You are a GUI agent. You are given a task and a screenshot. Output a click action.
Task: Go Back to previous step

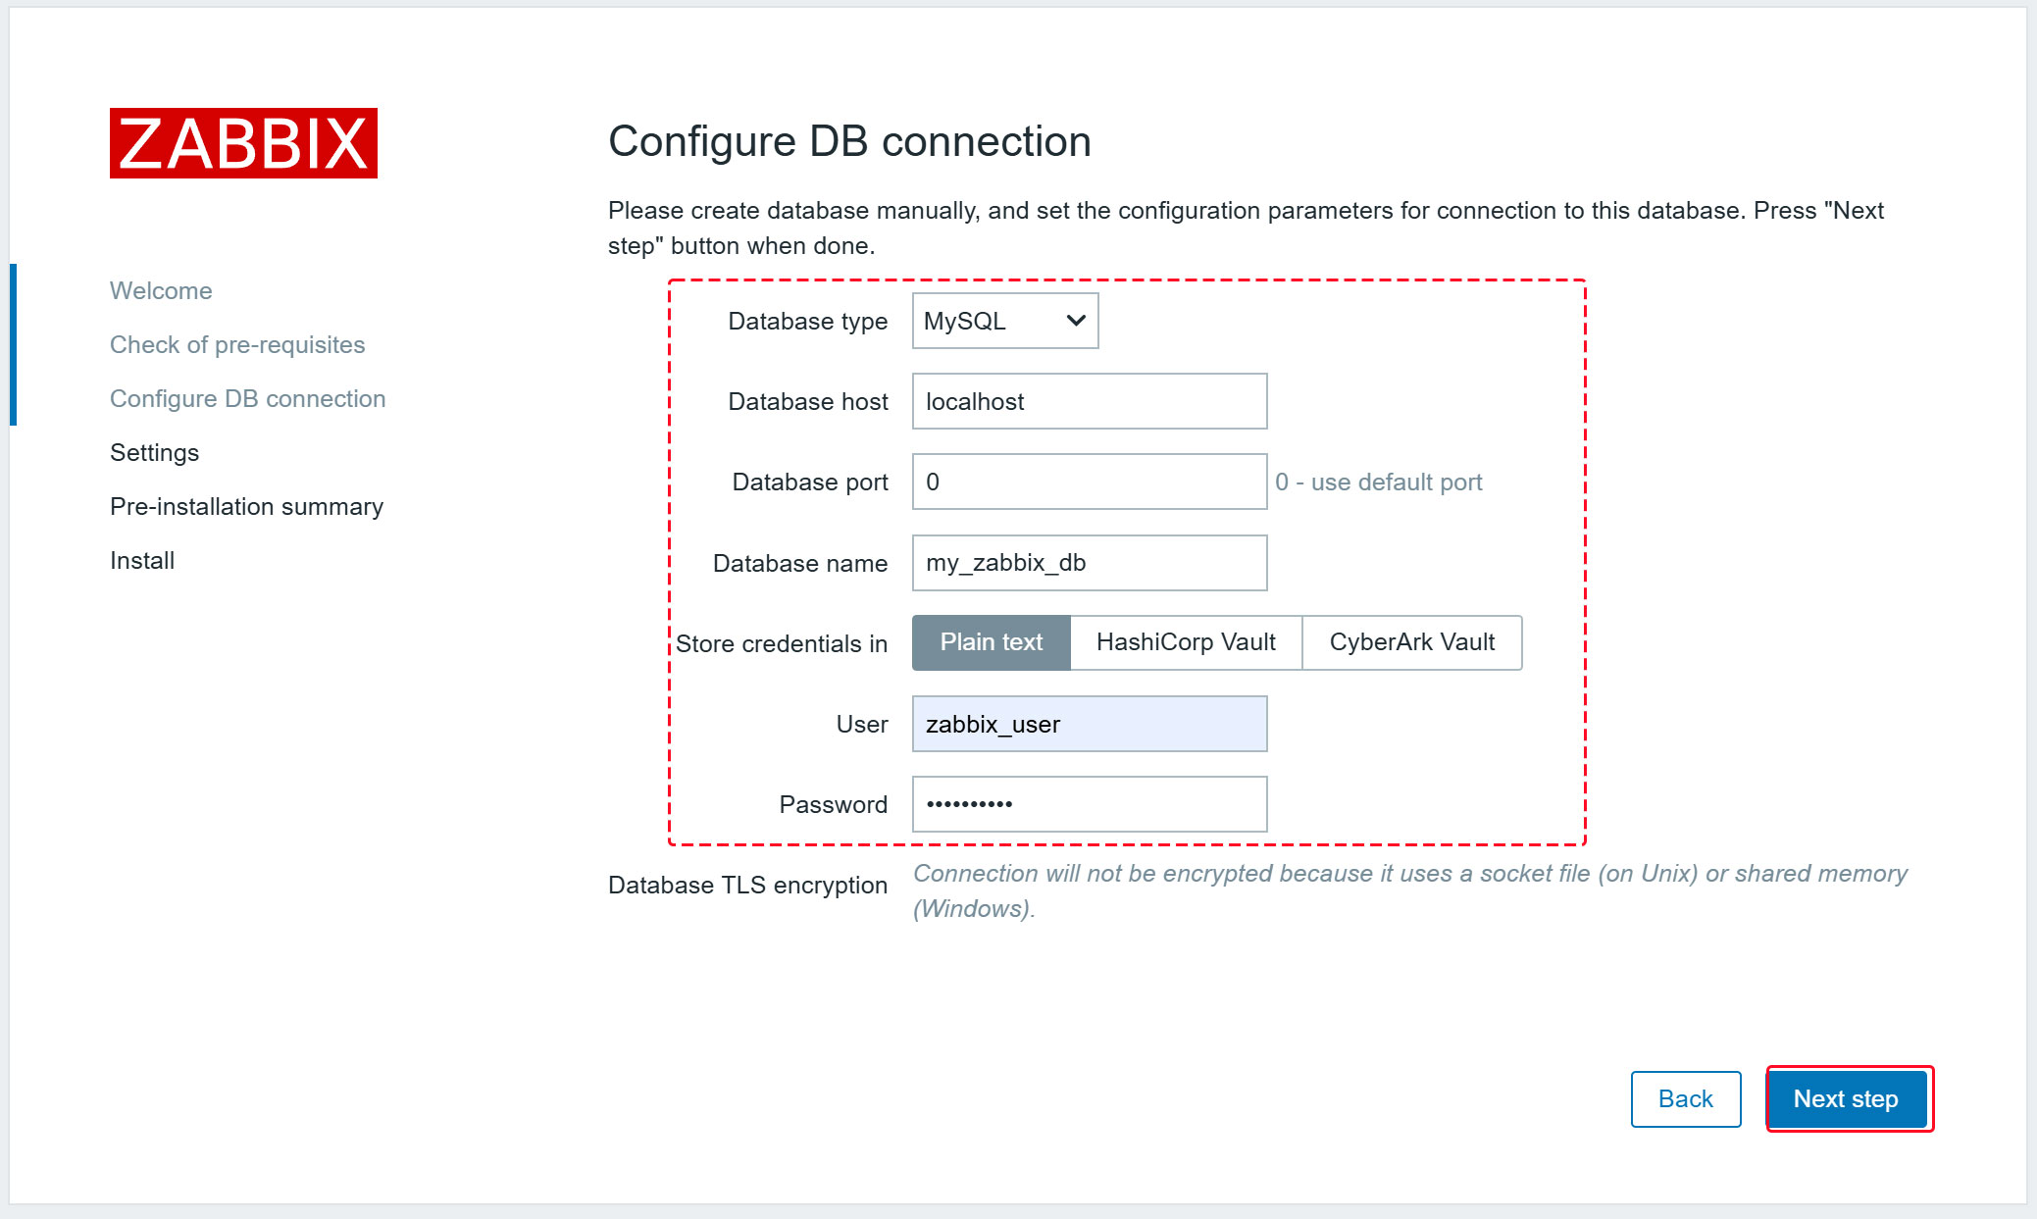point(1685,1098)
